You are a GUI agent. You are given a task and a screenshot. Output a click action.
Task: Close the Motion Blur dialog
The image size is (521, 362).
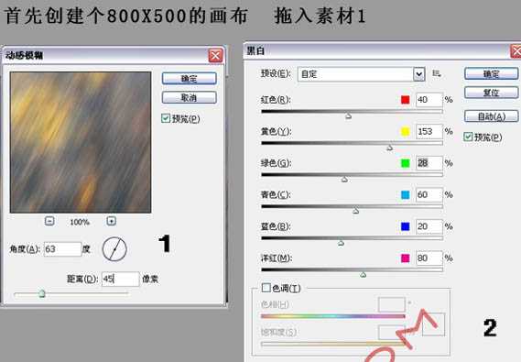[x=215, y=56]
